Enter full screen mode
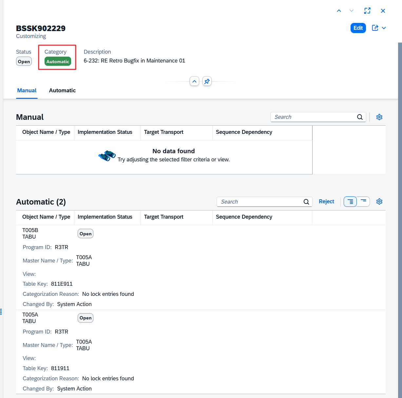This screenshot has height=398, width=402. [367, 11]
